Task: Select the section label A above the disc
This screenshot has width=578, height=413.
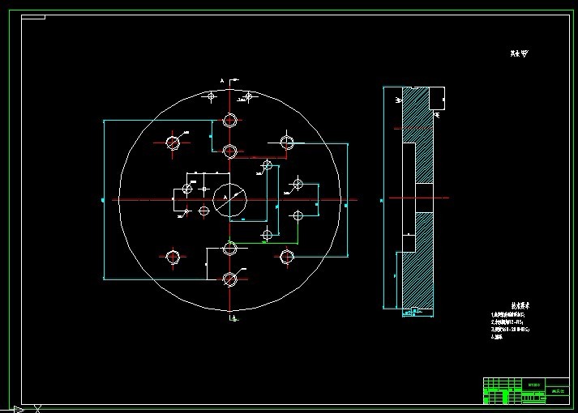Action: click(x=222, y=81)
